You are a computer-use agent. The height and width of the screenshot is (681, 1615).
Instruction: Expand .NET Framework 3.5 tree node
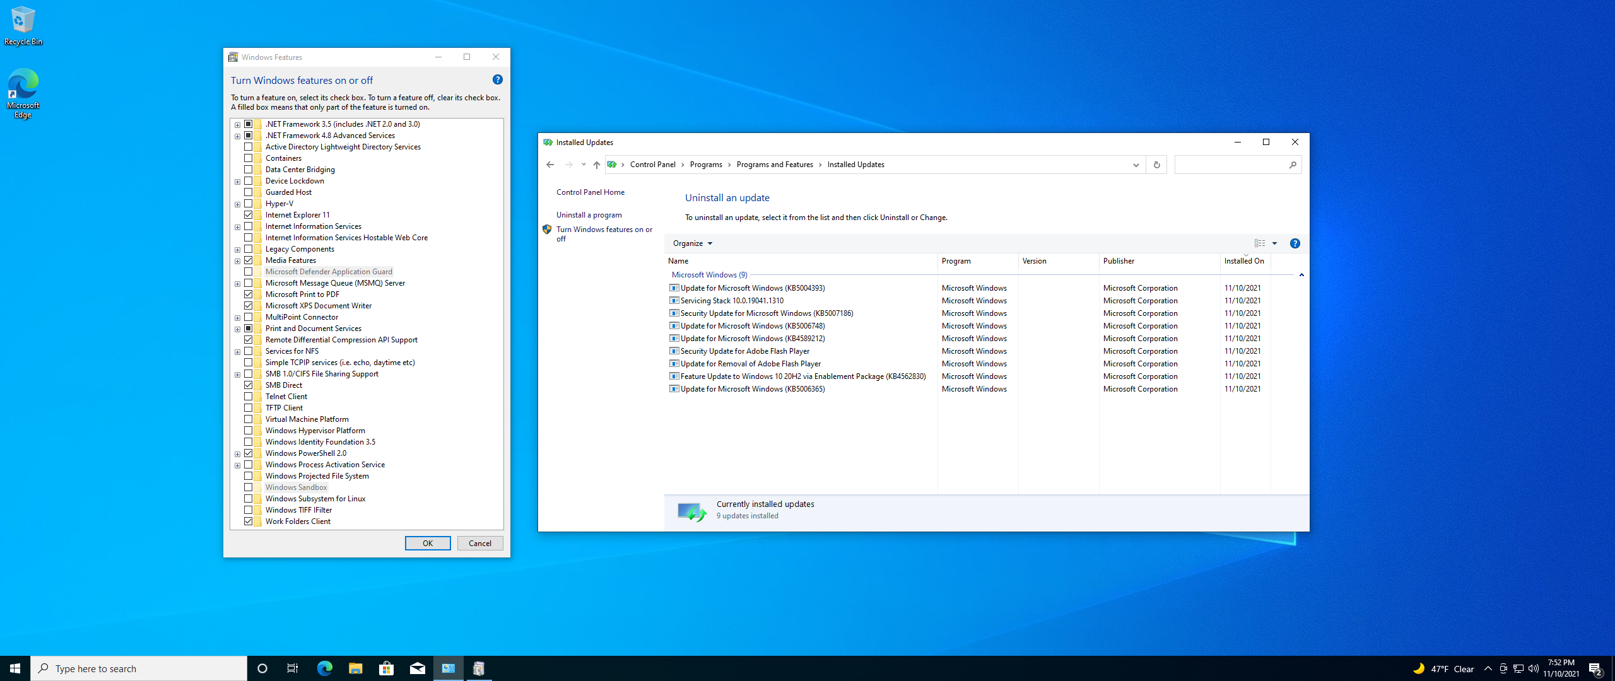(237, 125)
